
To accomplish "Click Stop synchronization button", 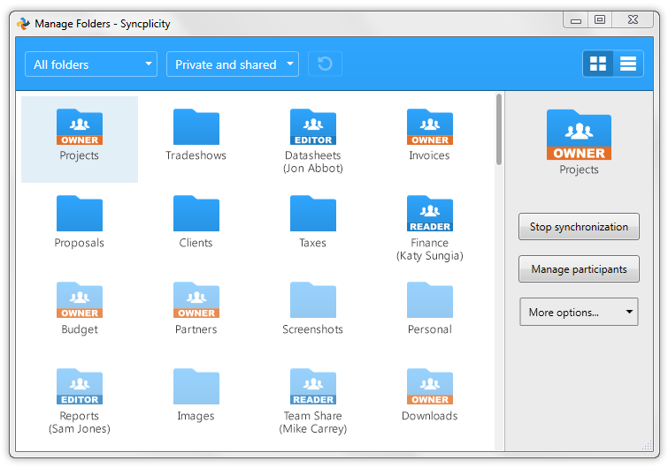I will tap(579, 227).
